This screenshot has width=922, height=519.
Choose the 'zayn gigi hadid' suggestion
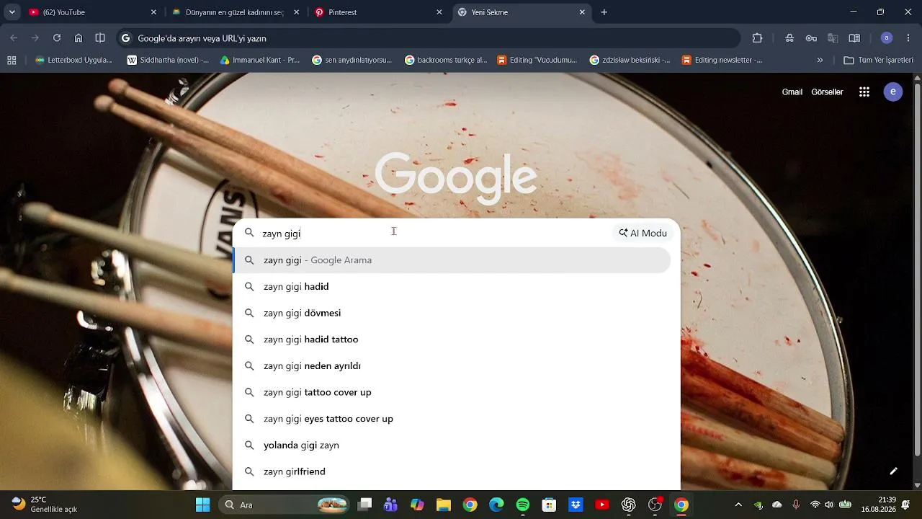[452, 287]
